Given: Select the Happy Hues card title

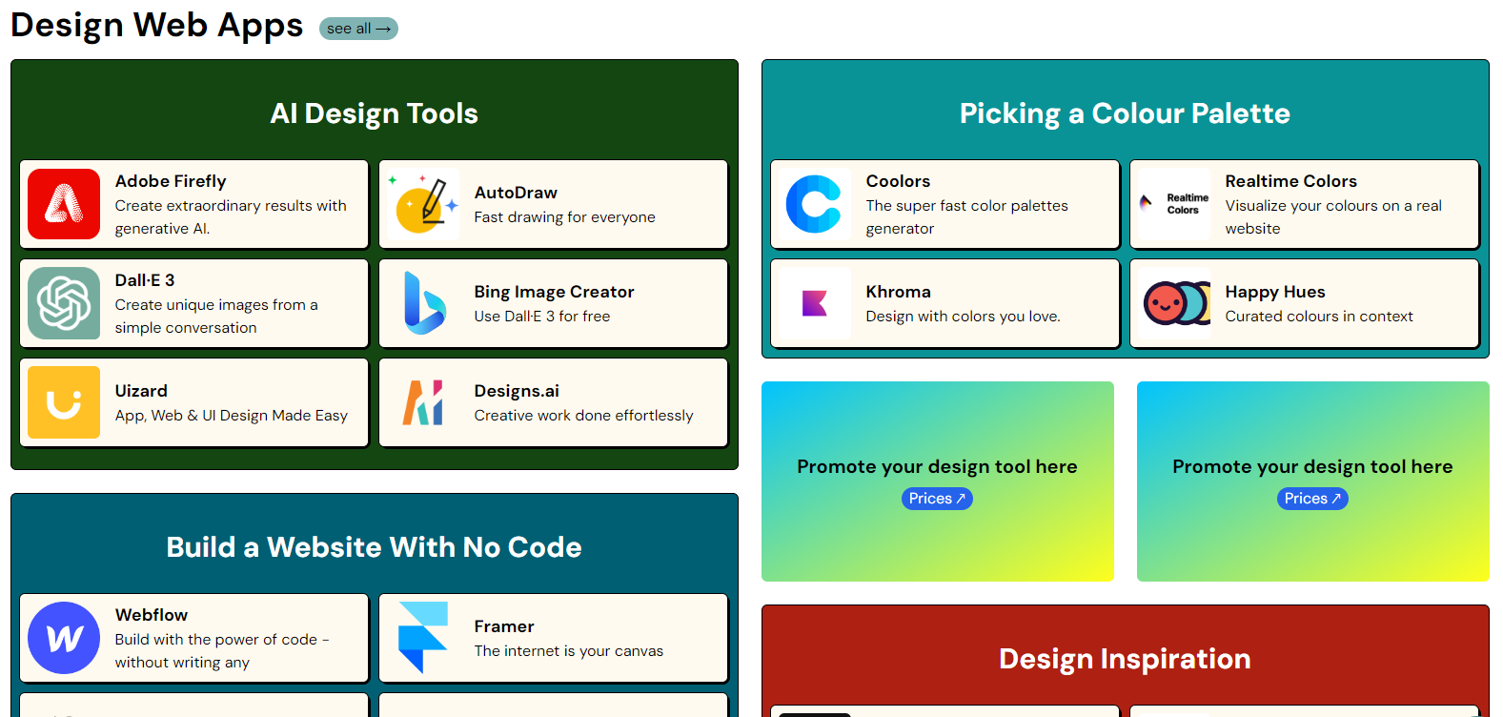Looking at the screenshot, I should [x=1275, y=292].
